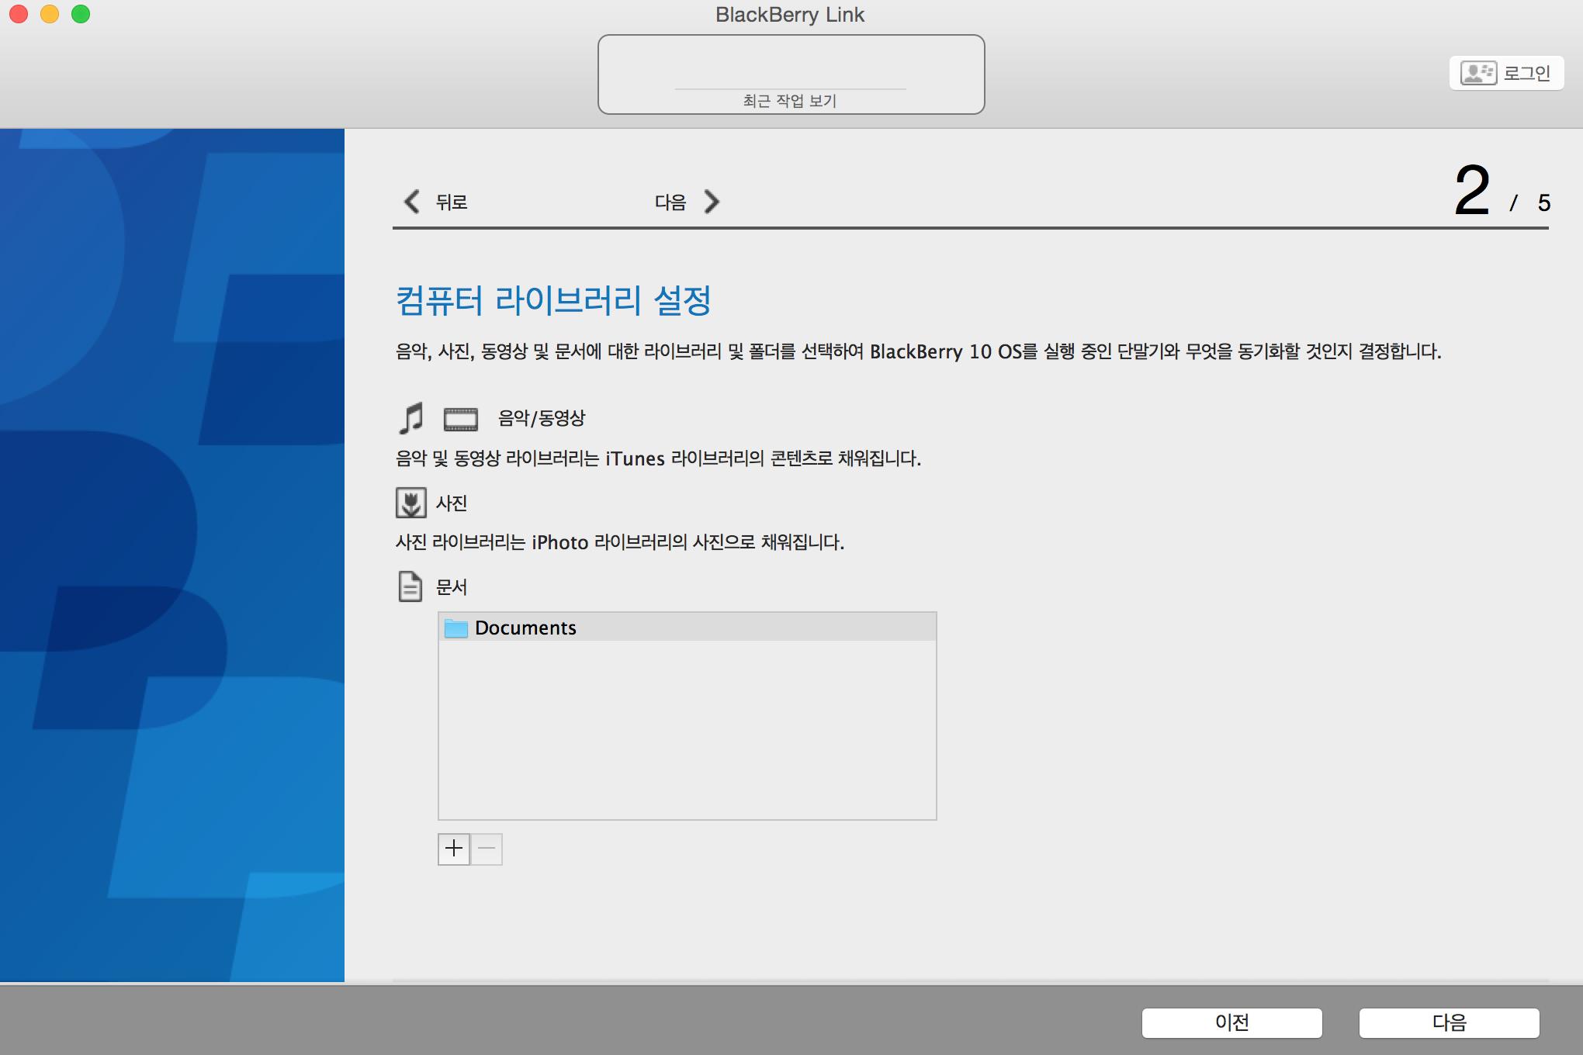This screenshot has height=1055, width=1583.
Task: Click the 컴퓨터 라이브러리 설정 heading
Action: (553, 300)
